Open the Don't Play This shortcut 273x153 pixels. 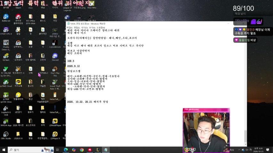click(x=55, y=71)
